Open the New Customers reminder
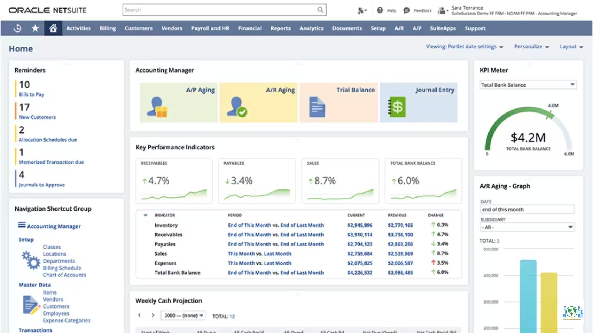The image size is (593, 333). 37,117
